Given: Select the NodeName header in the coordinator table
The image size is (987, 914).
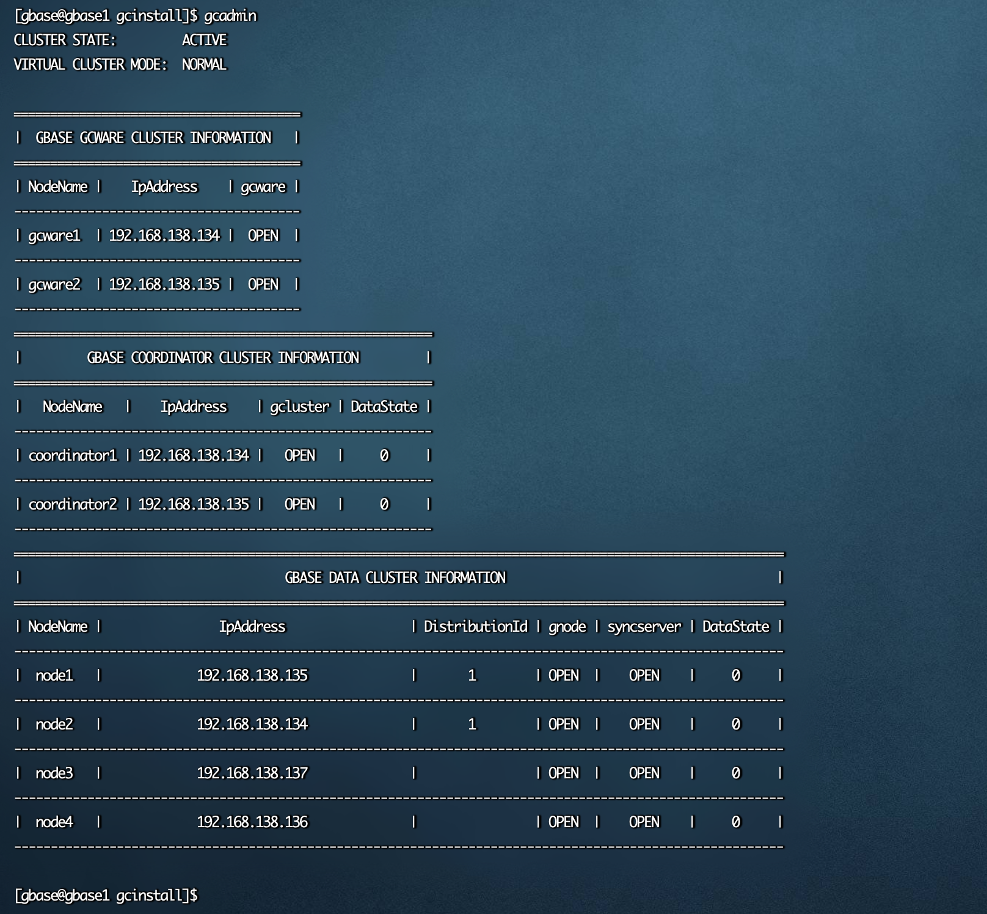Looking at the screenshot, I should [73, 407].
